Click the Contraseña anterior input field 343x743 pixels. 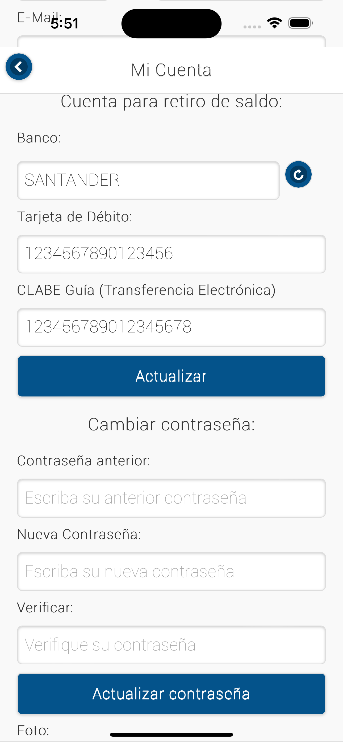pos(171,498)
